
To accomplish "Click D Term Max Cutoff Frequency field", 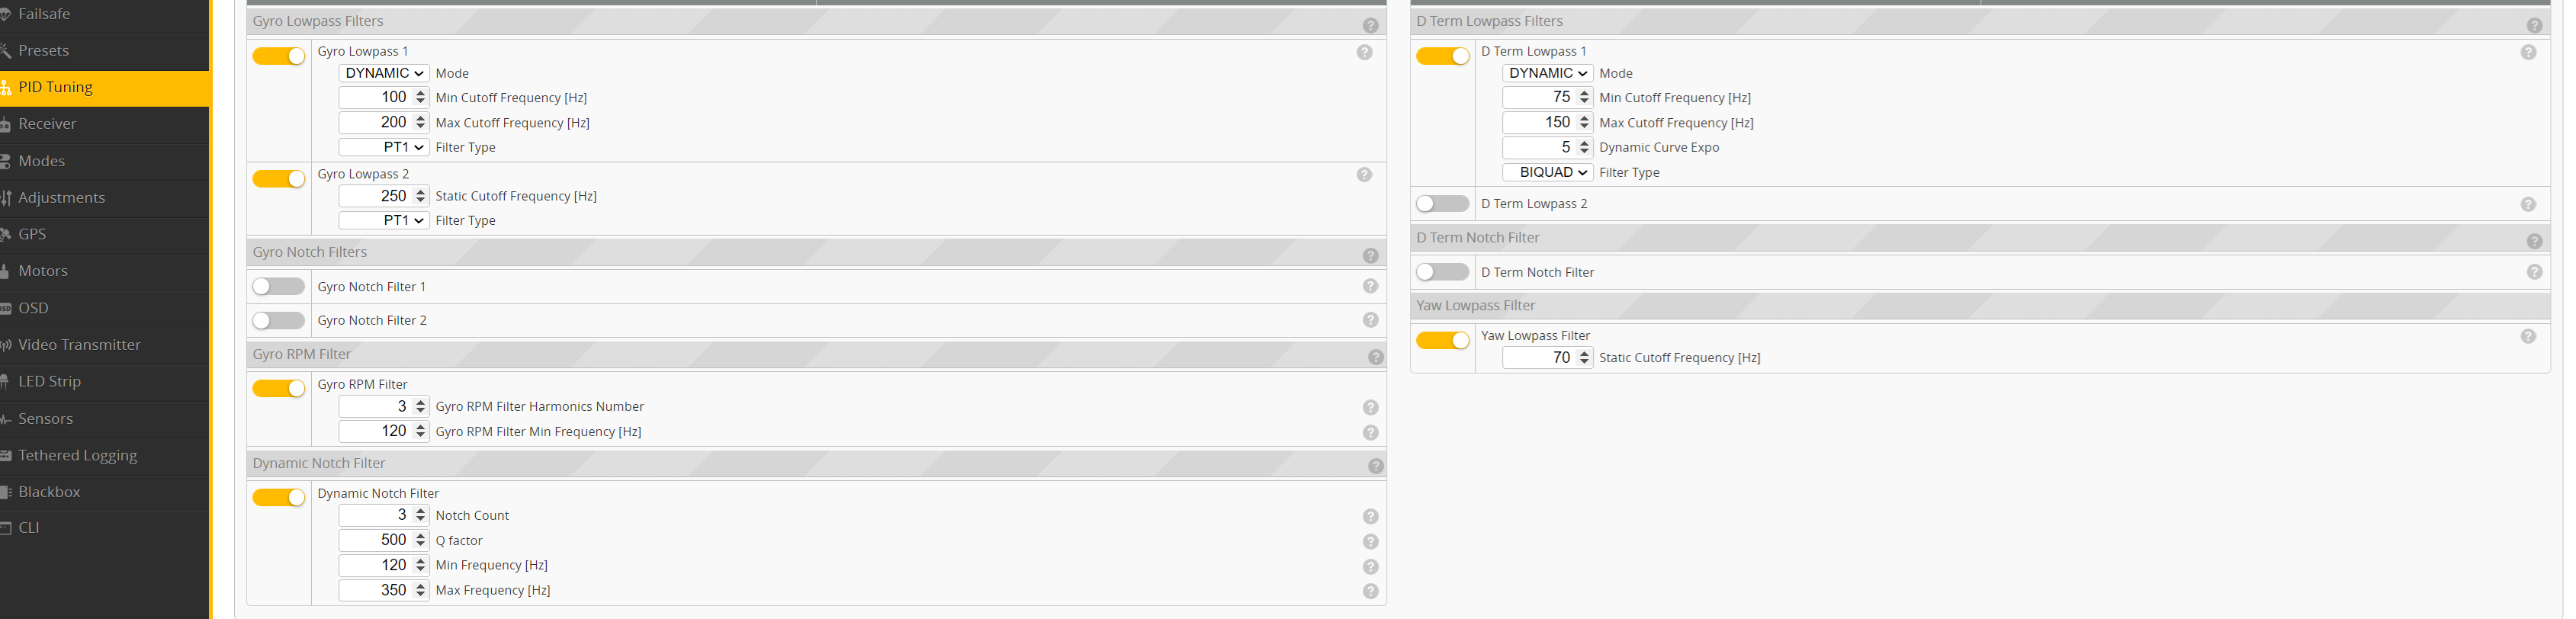I will (x=1548, y=122).
